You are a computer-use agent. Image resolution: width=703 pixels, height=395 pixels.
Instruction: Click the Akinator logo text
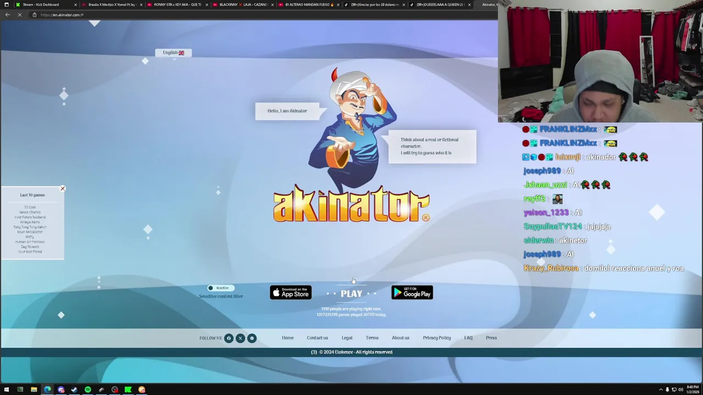351,204
